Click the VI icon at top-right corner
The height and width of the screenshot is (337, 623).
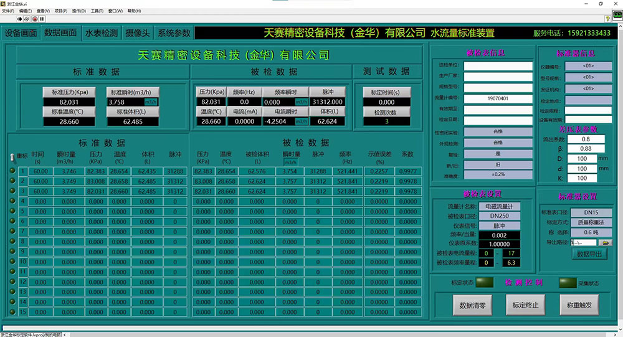coord(617,15)
